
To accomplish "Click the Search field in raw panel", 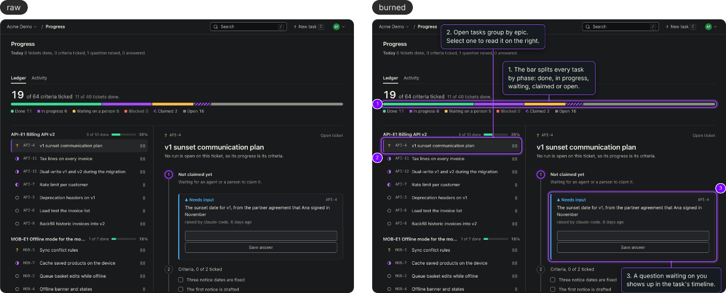I will (x=248, y=27).
